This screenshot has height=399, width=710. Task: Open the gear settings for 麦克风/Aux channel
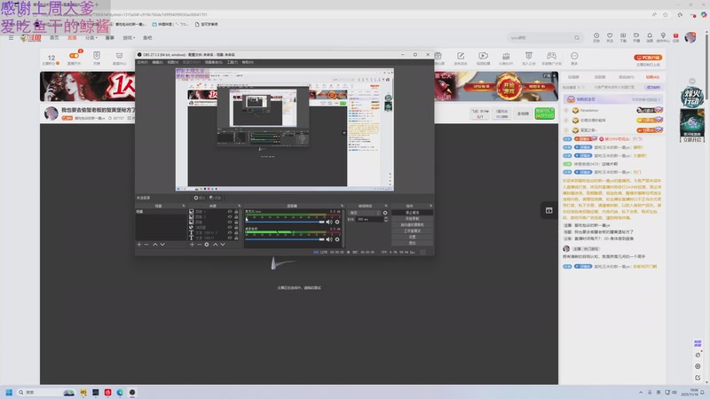click(337, 223)
